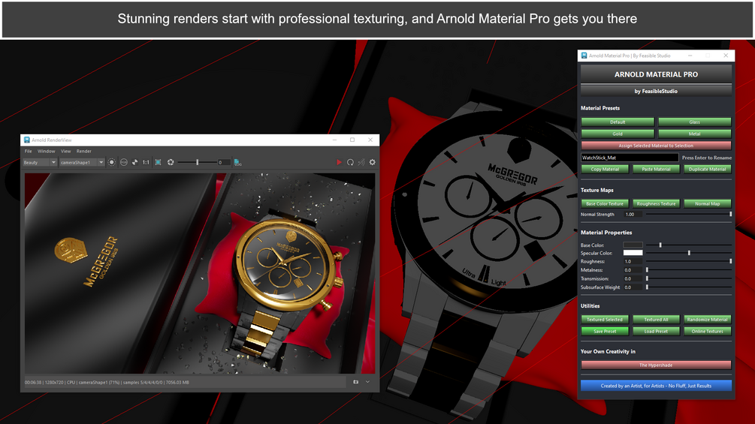Apply the Default material preset
The image size is (755, 424).
pos(618,122)
